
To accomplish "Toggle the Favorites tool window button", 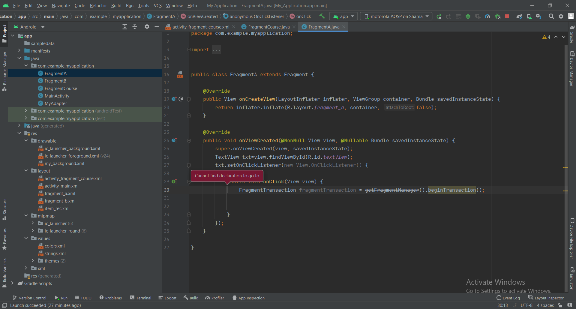I will pos(4,239).
